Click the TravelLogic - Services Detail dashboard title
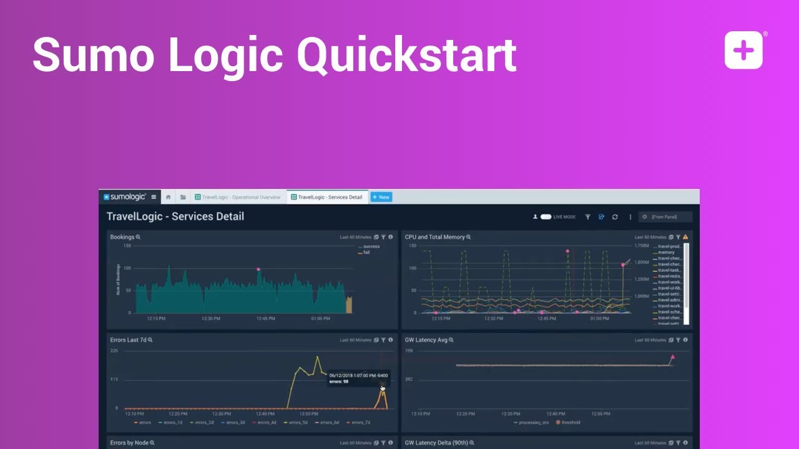 pyautogui.click(x=175, y=216)
